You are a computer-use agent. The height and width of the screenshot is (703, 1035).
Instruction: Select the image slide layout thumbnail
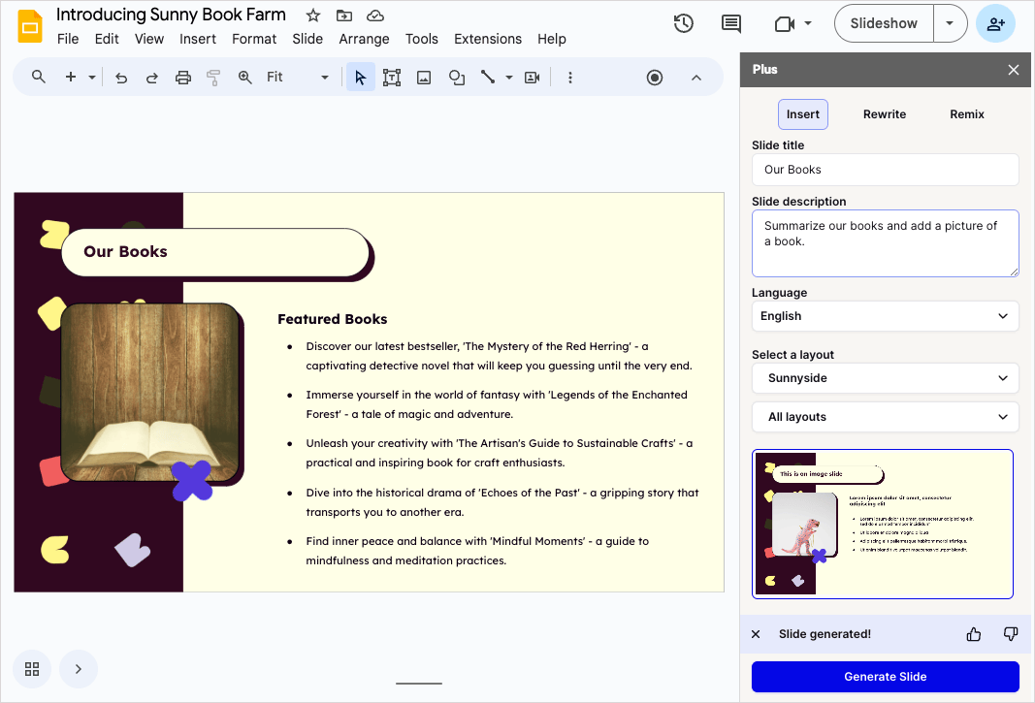[883, 524]
